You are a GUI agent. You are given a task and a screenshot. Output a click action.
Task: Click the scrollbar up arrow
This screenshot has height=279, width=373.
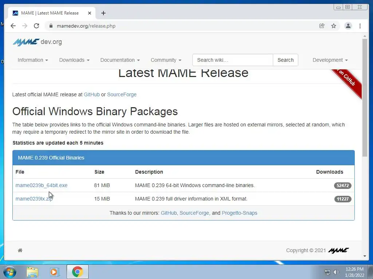click(365, 36)
